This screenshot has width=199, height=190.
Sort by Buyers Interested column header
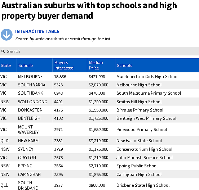tap(64, 65)
